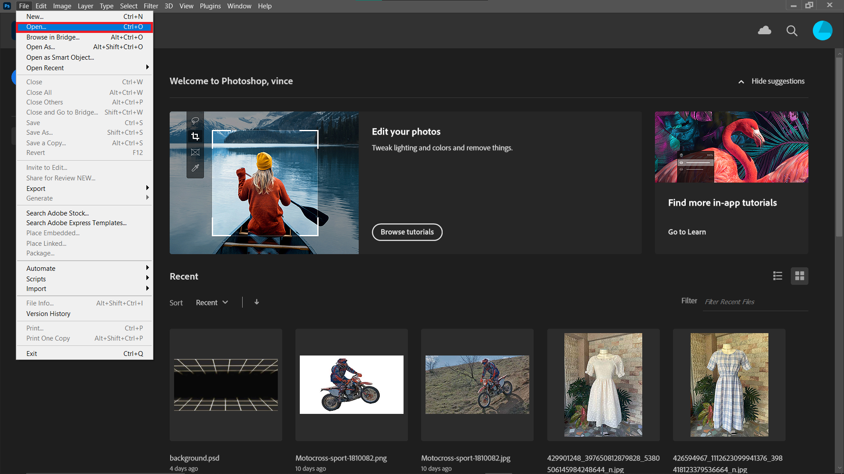
Task: Click the Browse tutorials button
Action: tap(407, 232)
